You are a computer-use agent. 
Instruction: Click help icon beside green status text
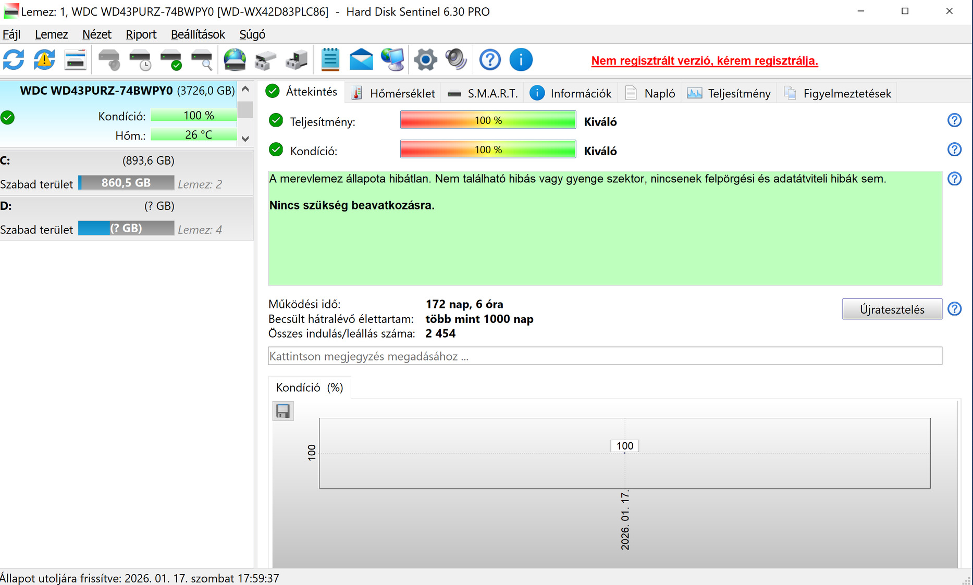click(954, 179)
